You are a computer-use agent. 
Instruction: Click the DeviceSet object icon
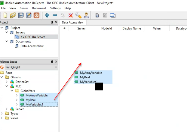coord(12,82)
